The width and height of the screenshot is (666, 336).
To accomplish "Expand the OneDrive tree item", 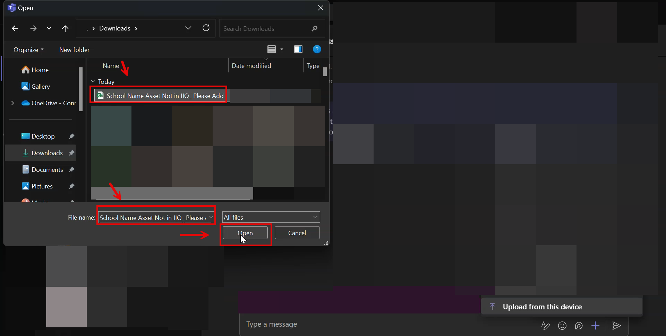I will tap(13, 103).
